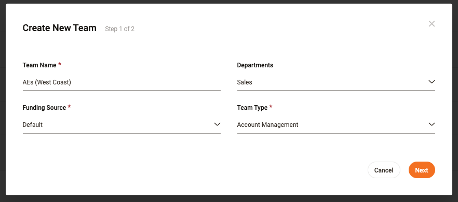Proceed with the Next button

[x=422, y=170]
